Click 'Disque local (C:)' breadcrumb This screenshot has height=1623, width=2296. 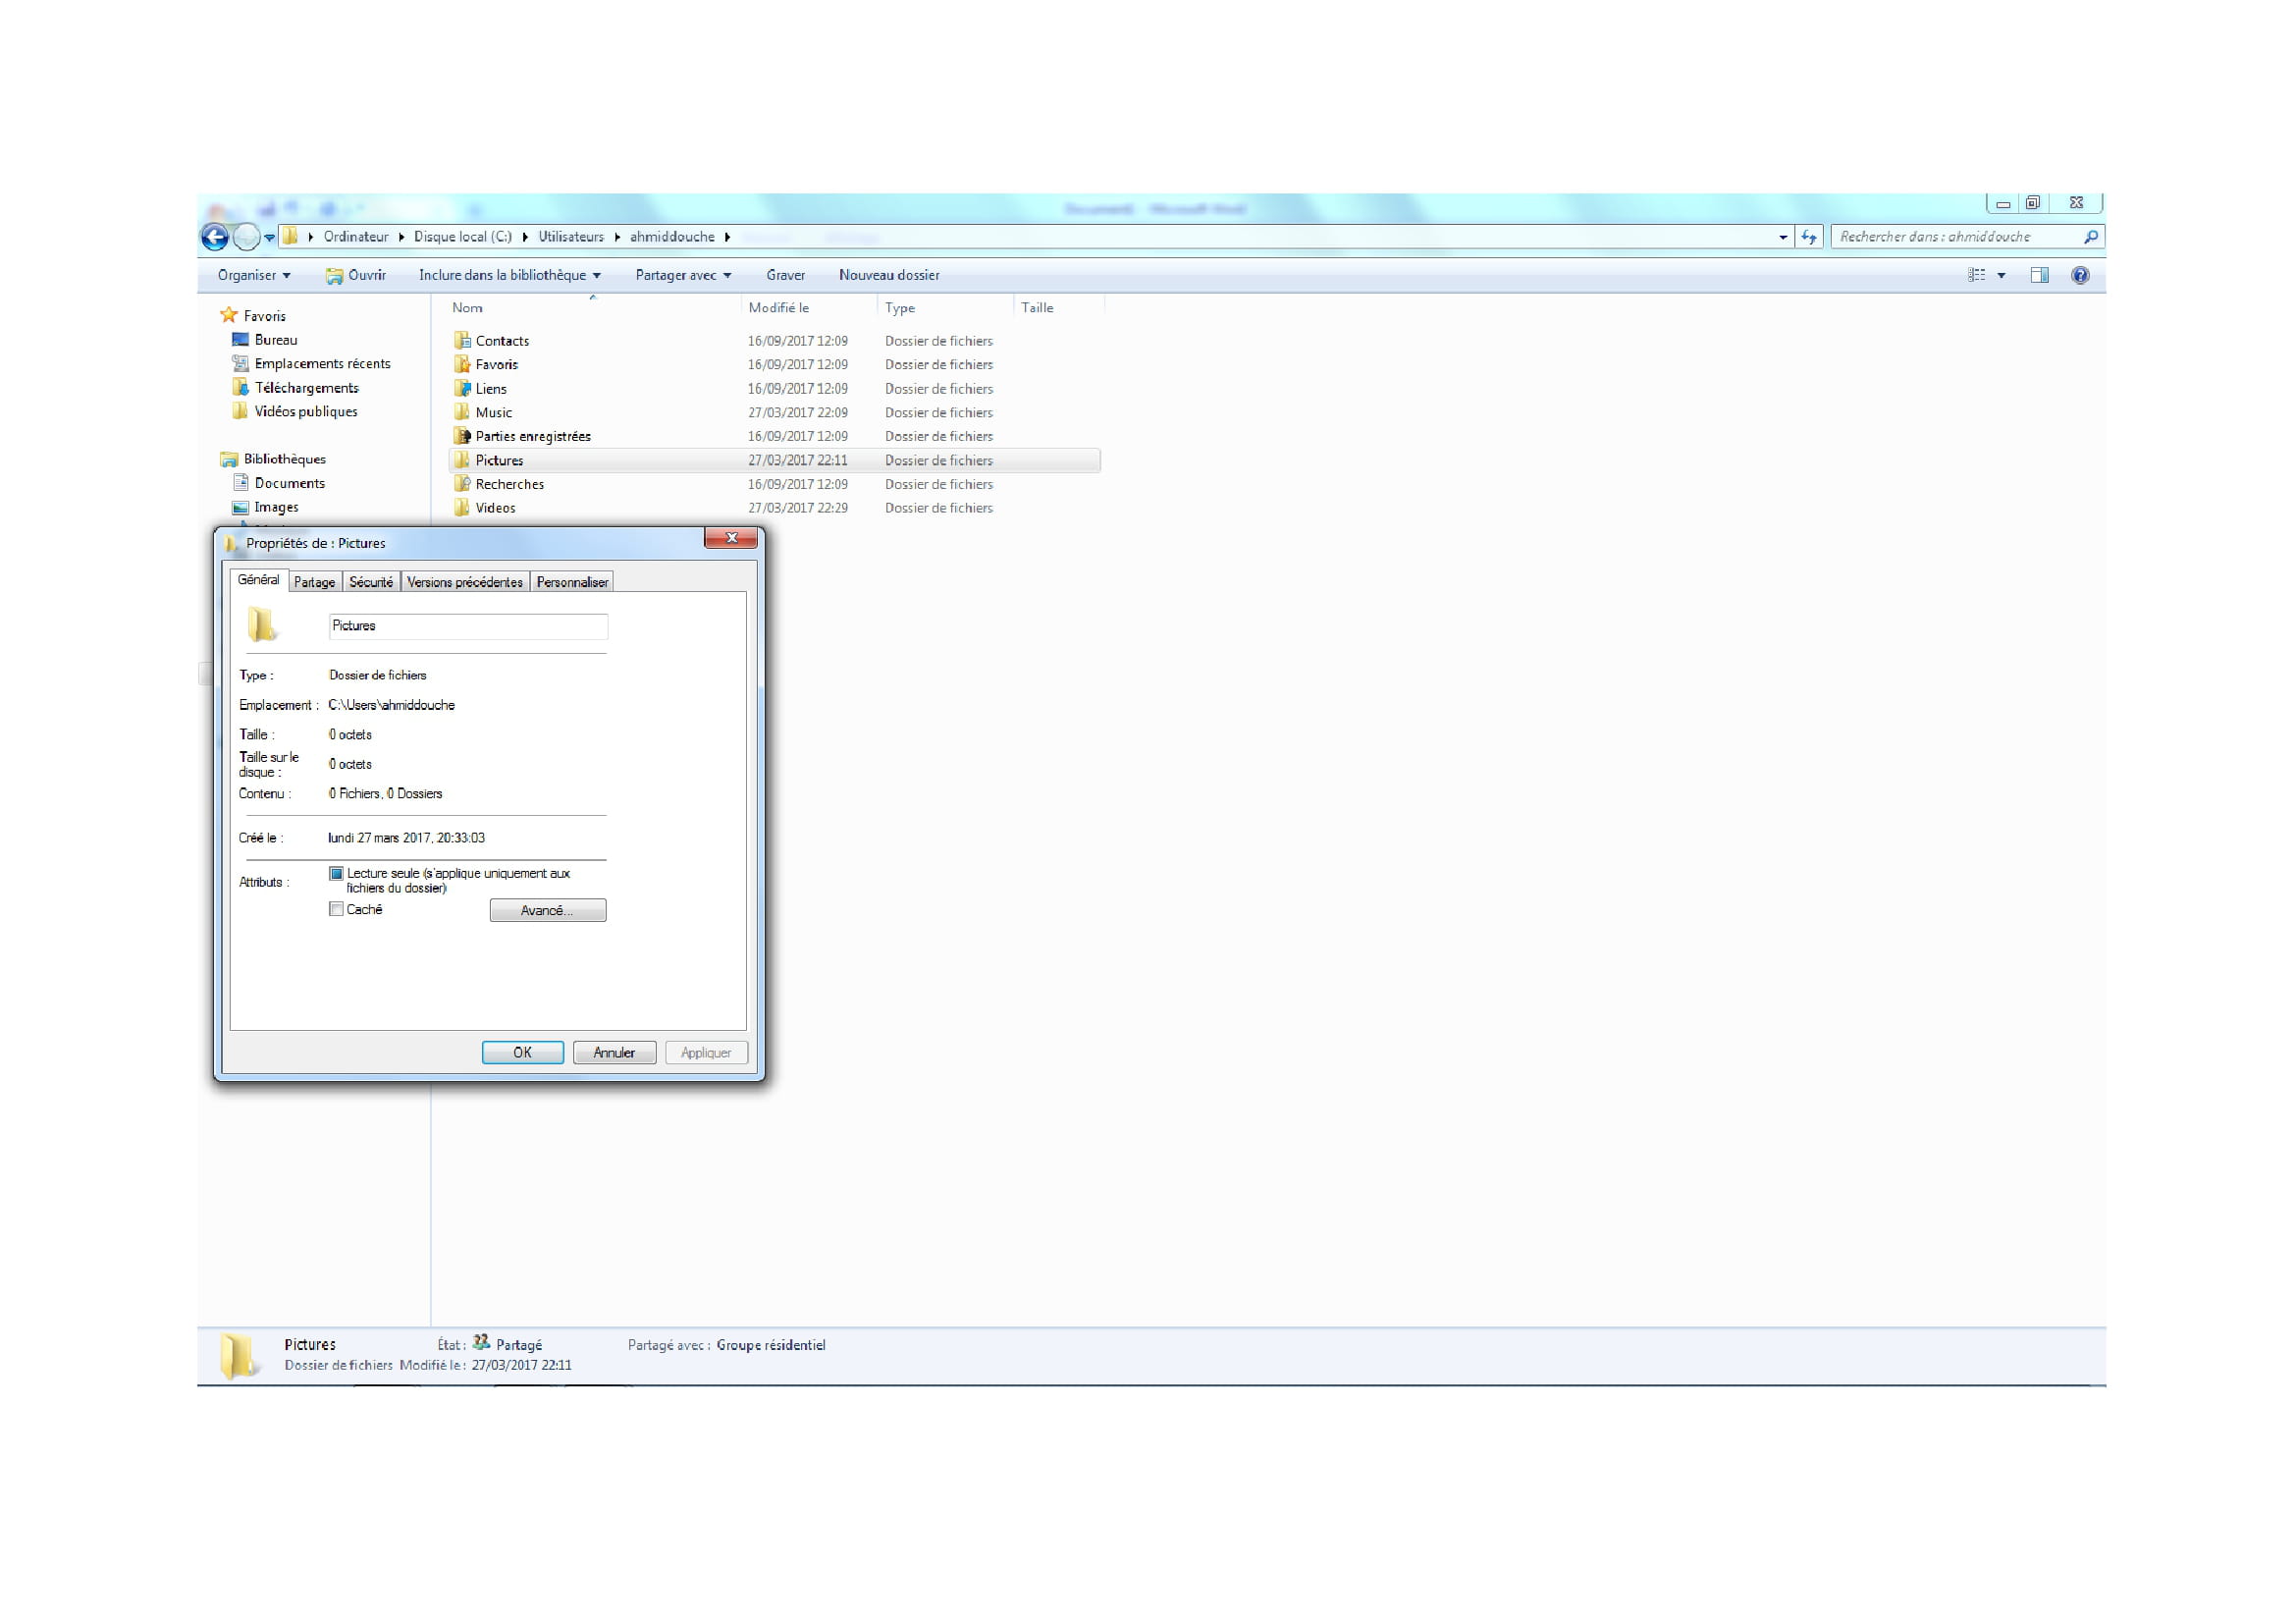(x=463, y=237)
